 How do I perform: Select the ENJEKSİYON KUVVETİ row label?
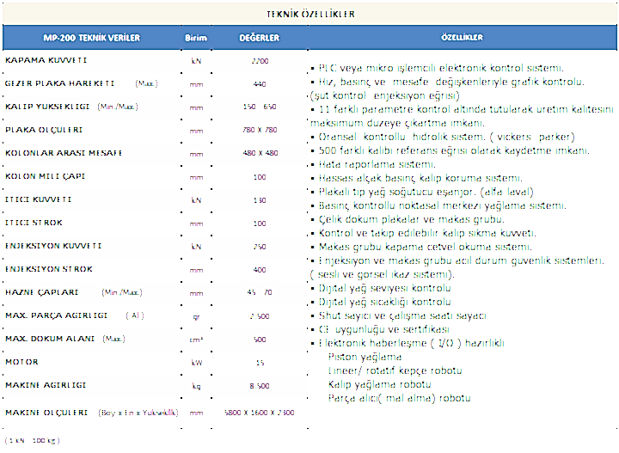[53, 246]
